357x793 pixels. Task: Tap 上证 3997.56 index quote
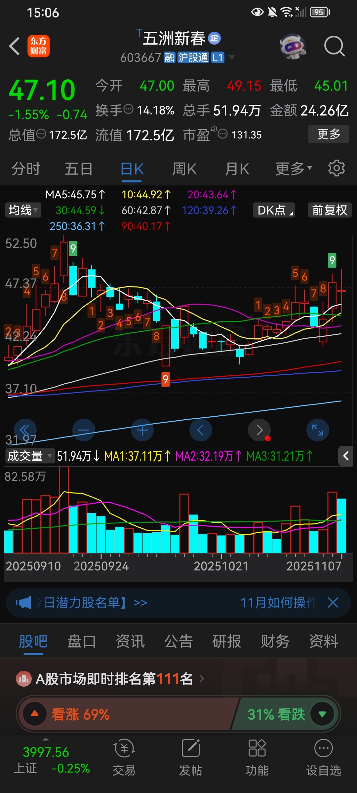coord(52,760)
